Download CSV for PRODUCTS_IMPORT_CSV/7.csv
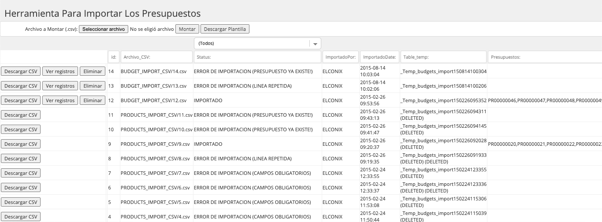Viewport: 602px width, 222px height. [21, 173]
